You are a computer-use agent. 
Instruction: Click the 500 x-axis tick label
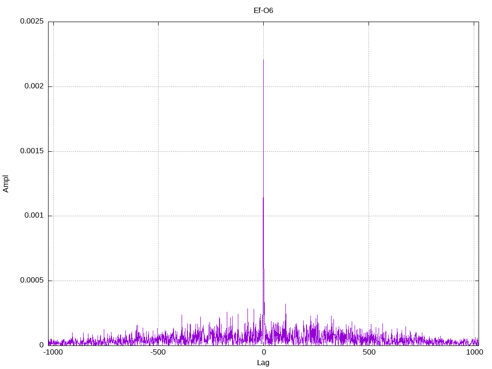coord(369,352)
